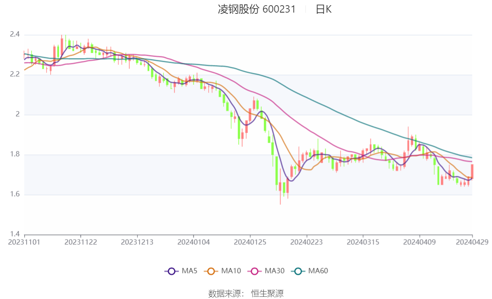The height and width of the screenshot is (299, 492).
Task: Click the data source text 恒生聚源
Action: point(267,294)
